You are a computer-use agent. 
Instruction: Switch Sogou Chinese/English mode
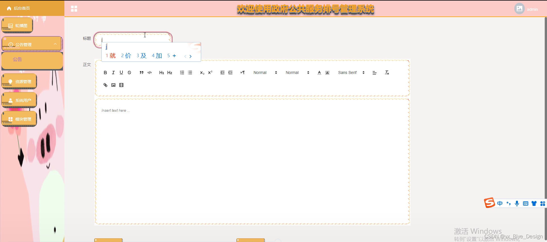[500, 203]
